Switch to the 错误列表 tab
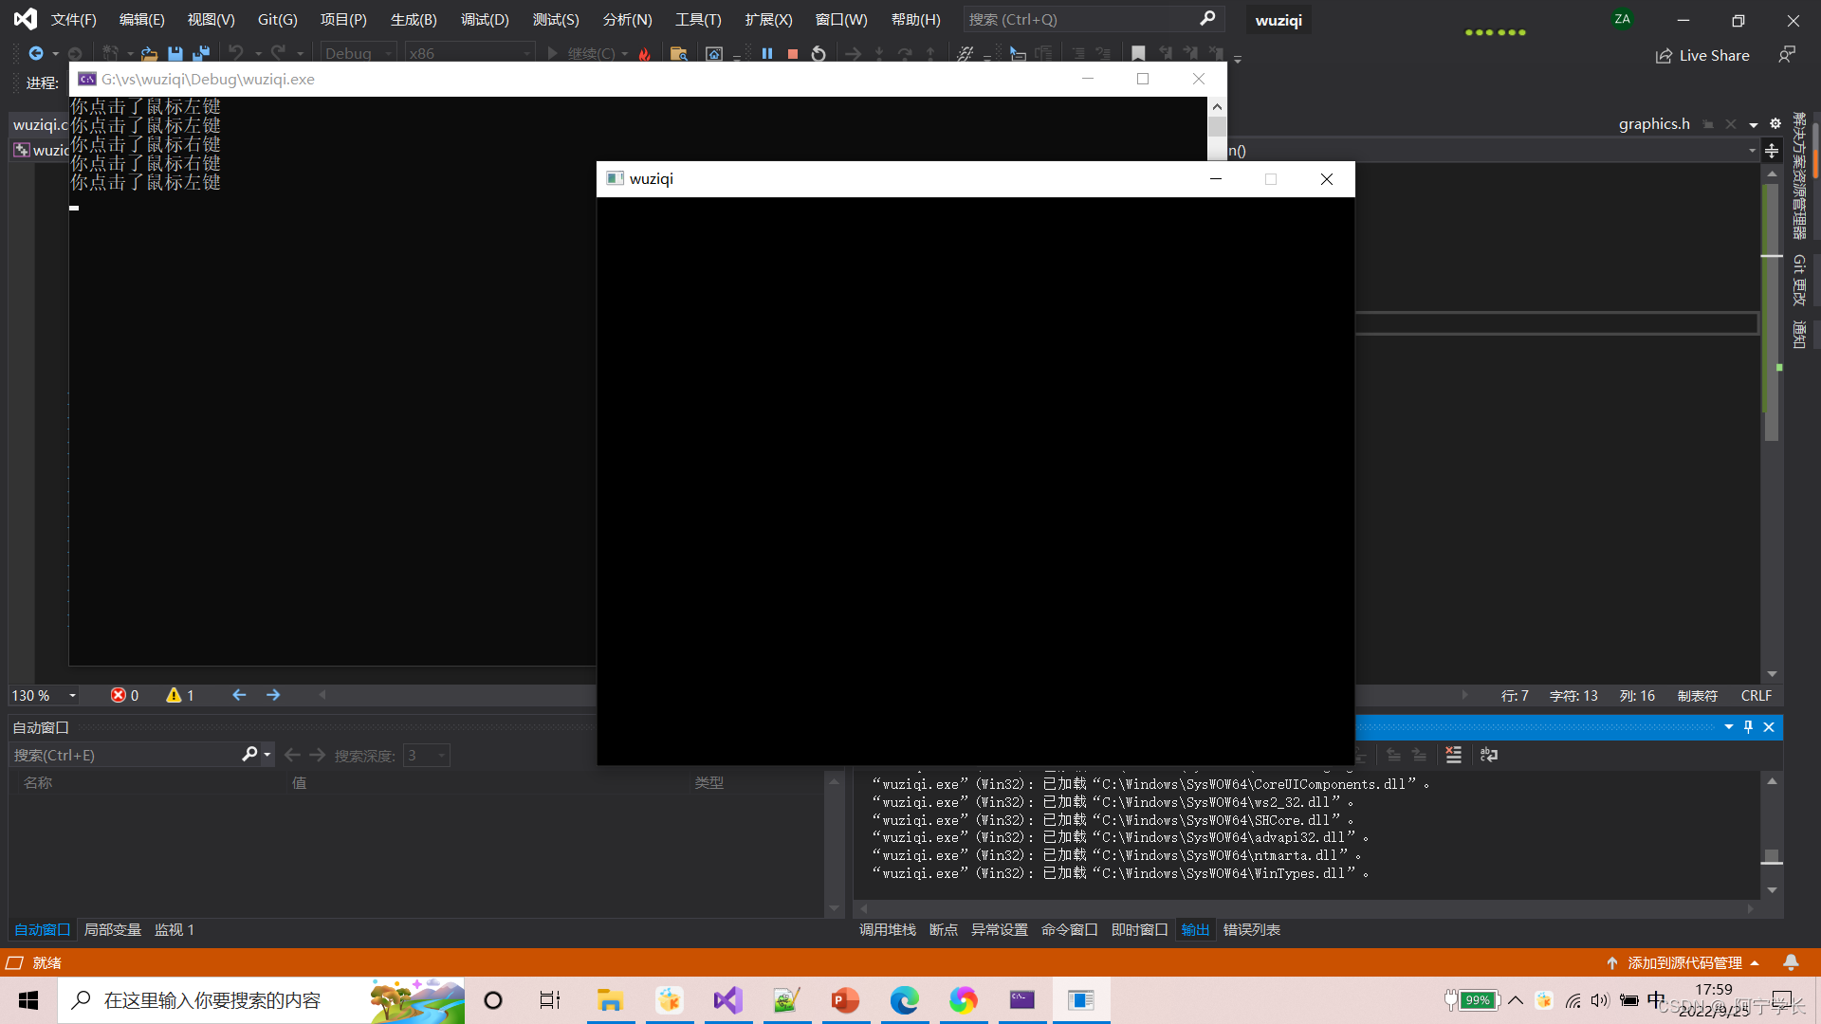This screenshot has height=1024, width=1821. point(1251,929)
